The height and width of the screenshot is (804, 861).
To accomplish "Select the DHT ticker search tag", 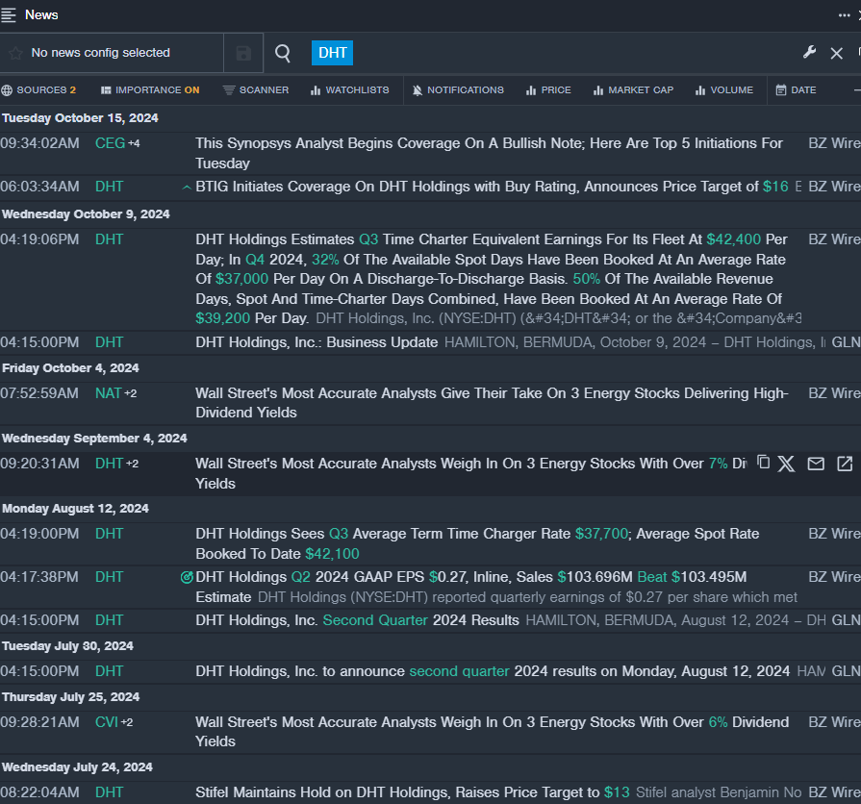I will click(x=332, y=53).
